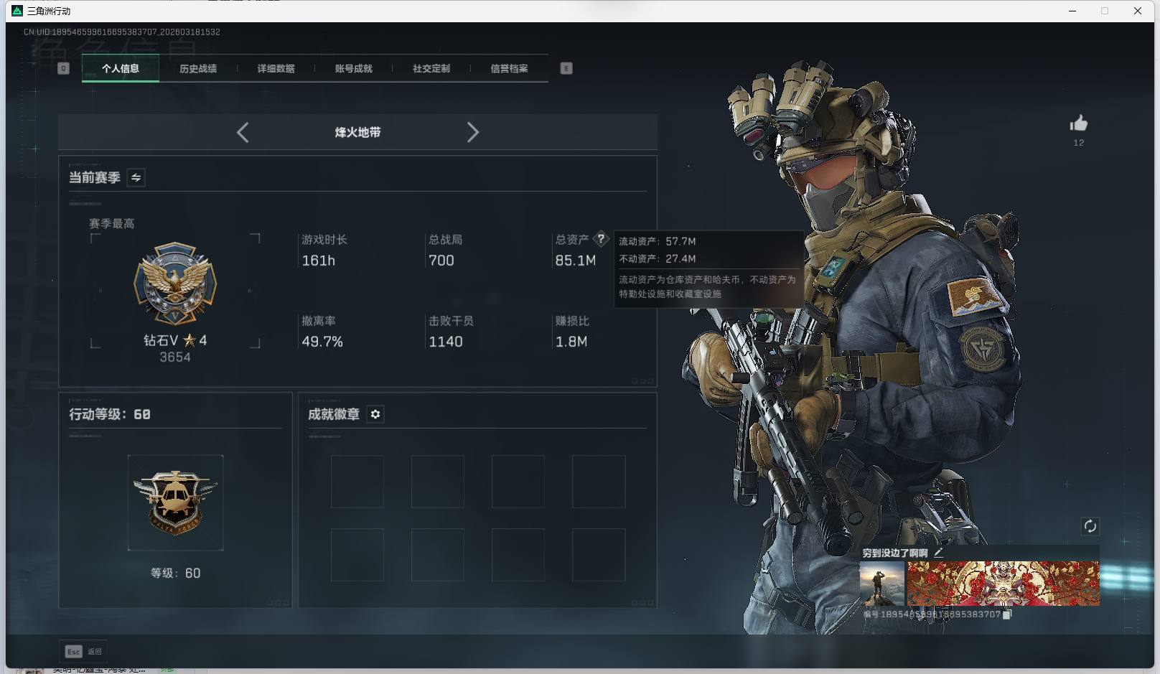Click the pencil icon to edit the signature
1160x674 pixels.
(x=939, y=553)
